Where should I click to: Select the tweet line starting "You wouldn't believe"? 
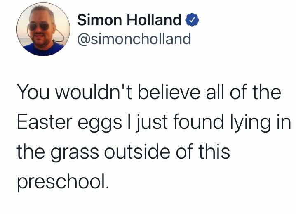point(149,92)
